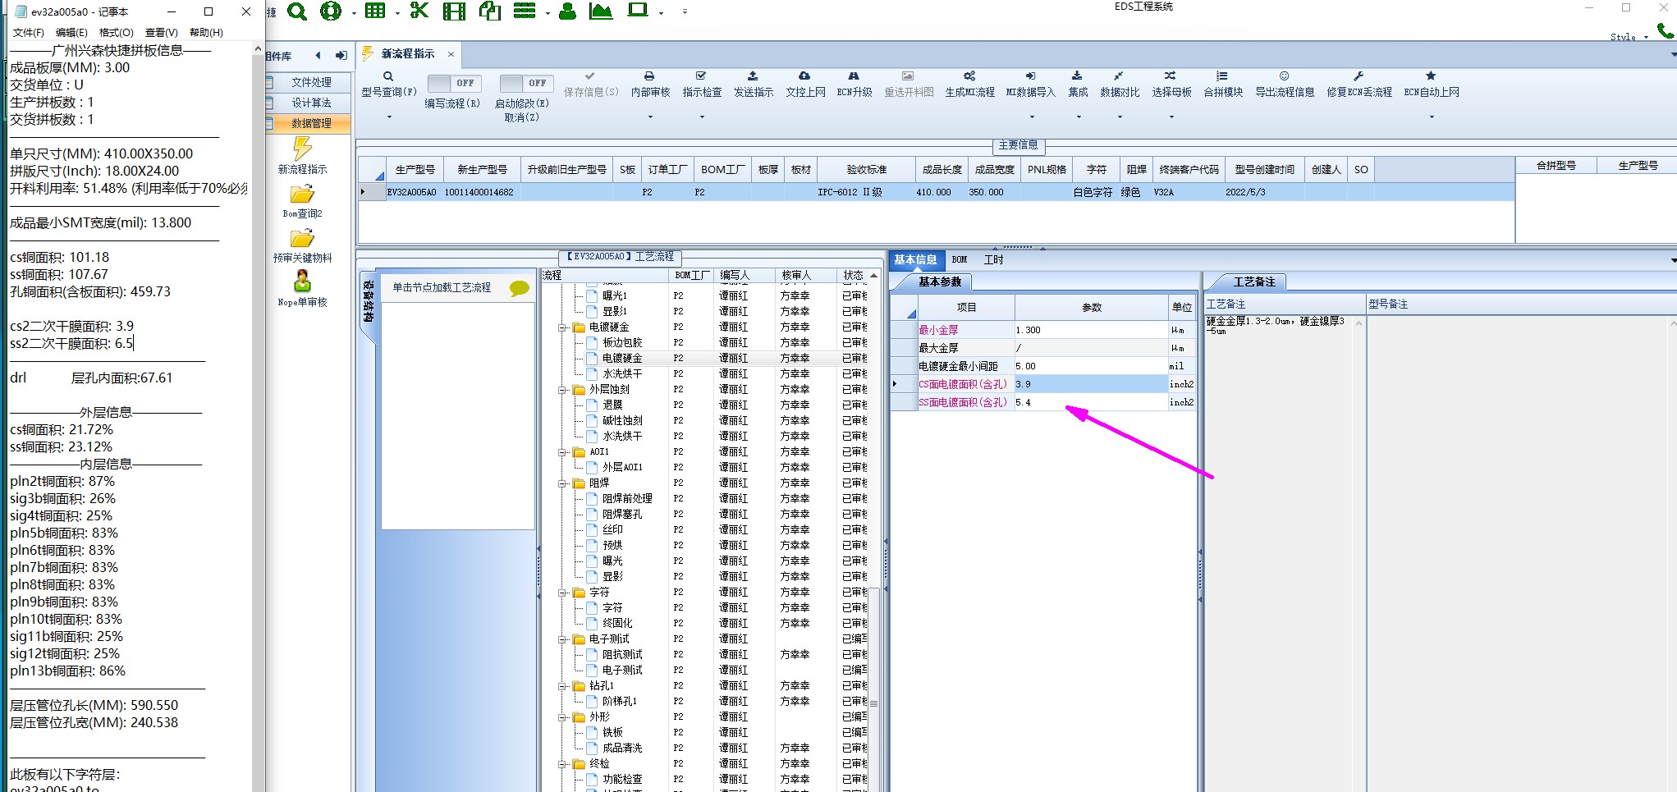Click SS面电镀面积 value 5.4 cell
The height and width of the screenshot is (792, 1677).
point(1091,402)
